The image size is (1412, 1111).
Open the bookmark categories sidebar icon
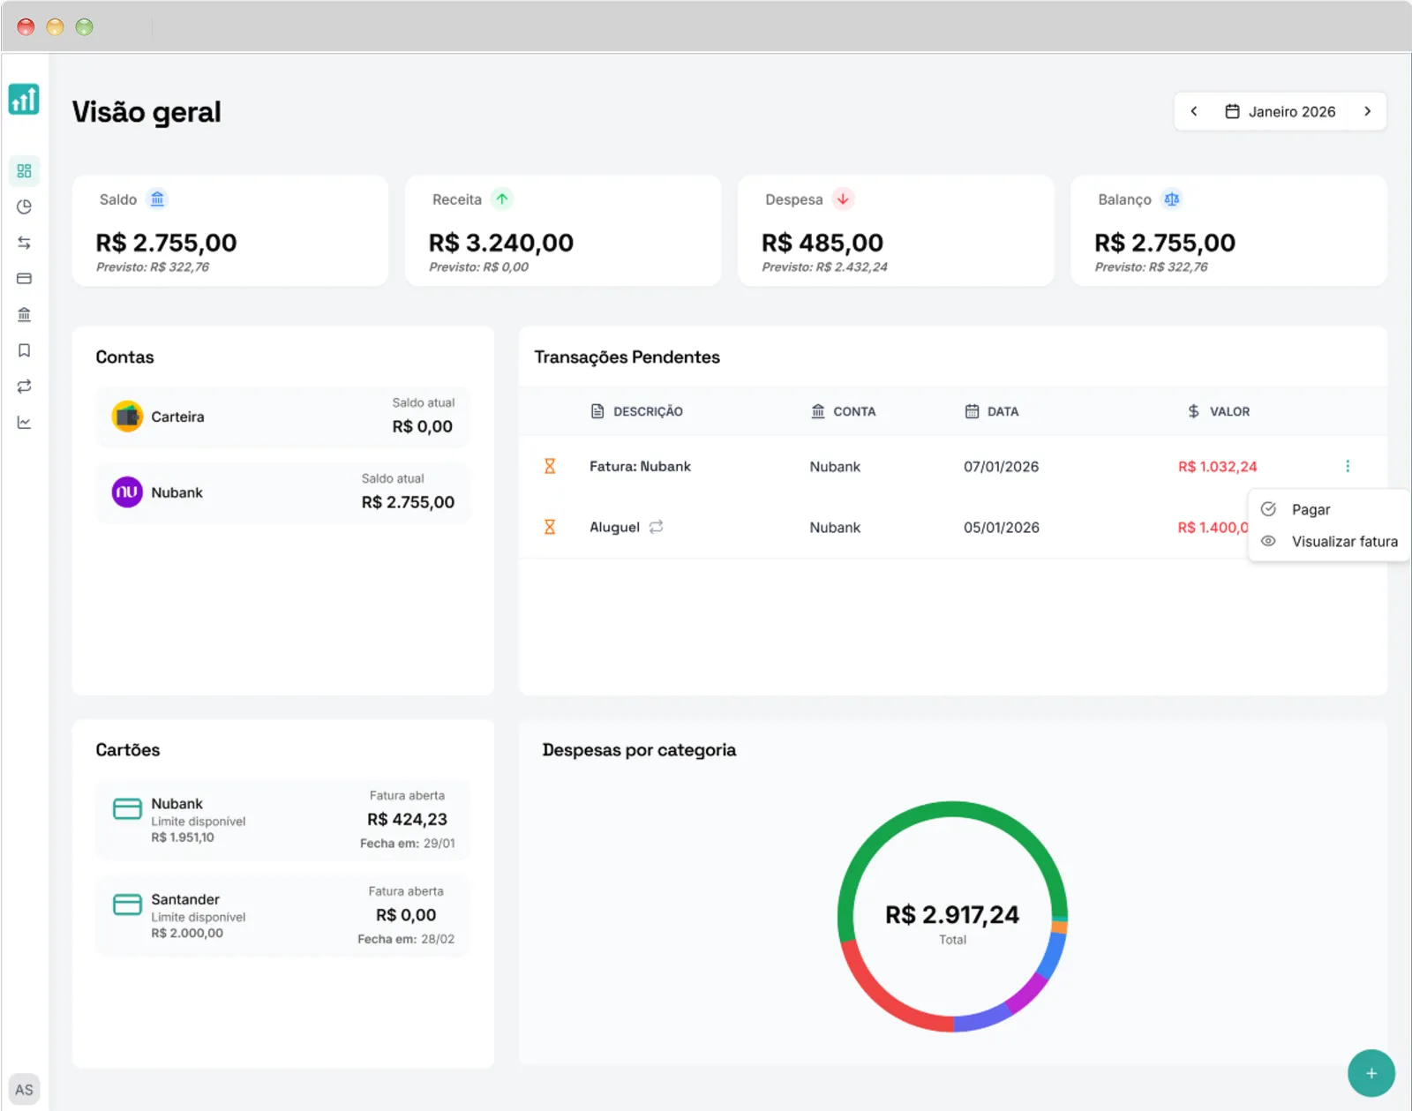tap(24, 350)
